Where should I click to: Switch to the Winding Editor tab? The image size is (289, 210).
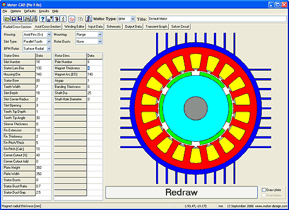pyautogui.click(x=74, y=27)
